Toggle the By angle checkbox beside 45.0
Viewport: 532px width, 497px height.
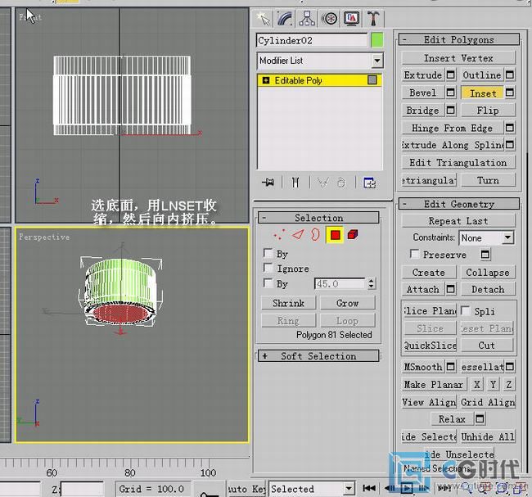(x=268, y=282)
